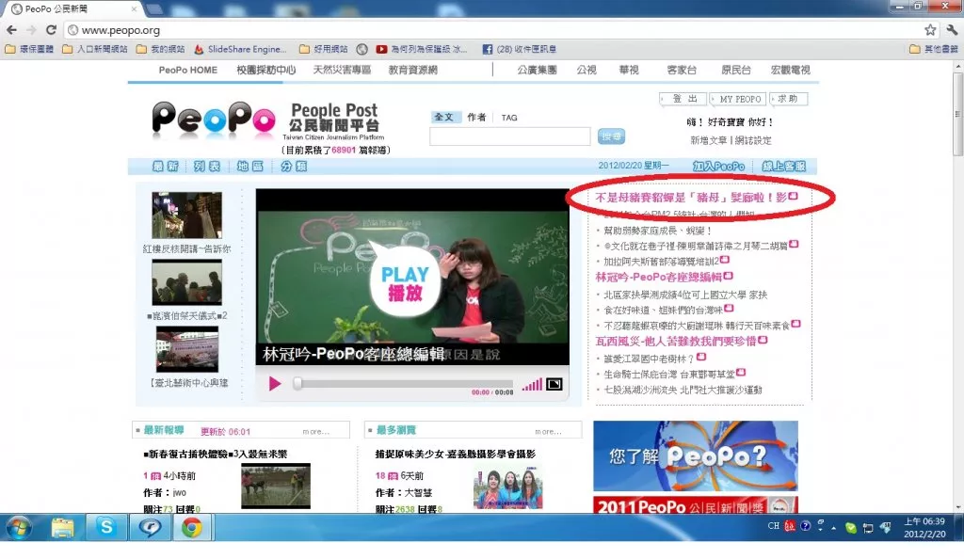Open 公視 link in top nav
The height and width of the screenshot is (559, 964).
point(586,70)
